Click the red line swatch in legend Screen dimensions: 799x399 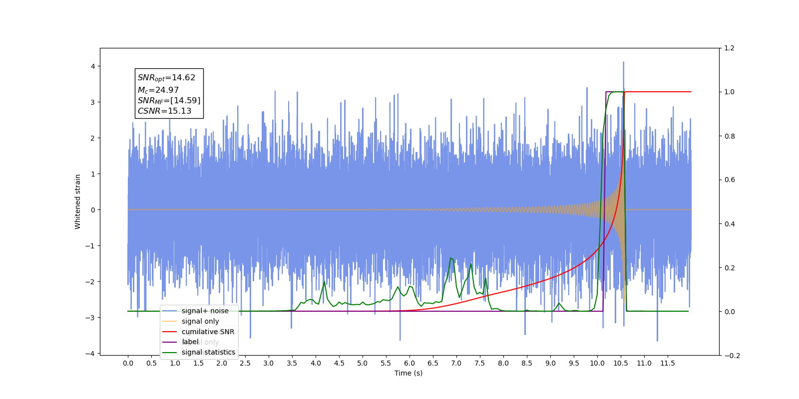point(170,332)
